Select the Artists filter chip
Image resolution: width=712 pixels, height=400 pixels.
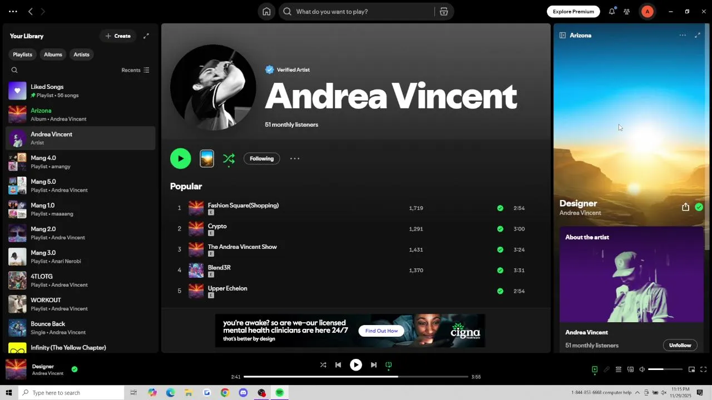point(81,54)
